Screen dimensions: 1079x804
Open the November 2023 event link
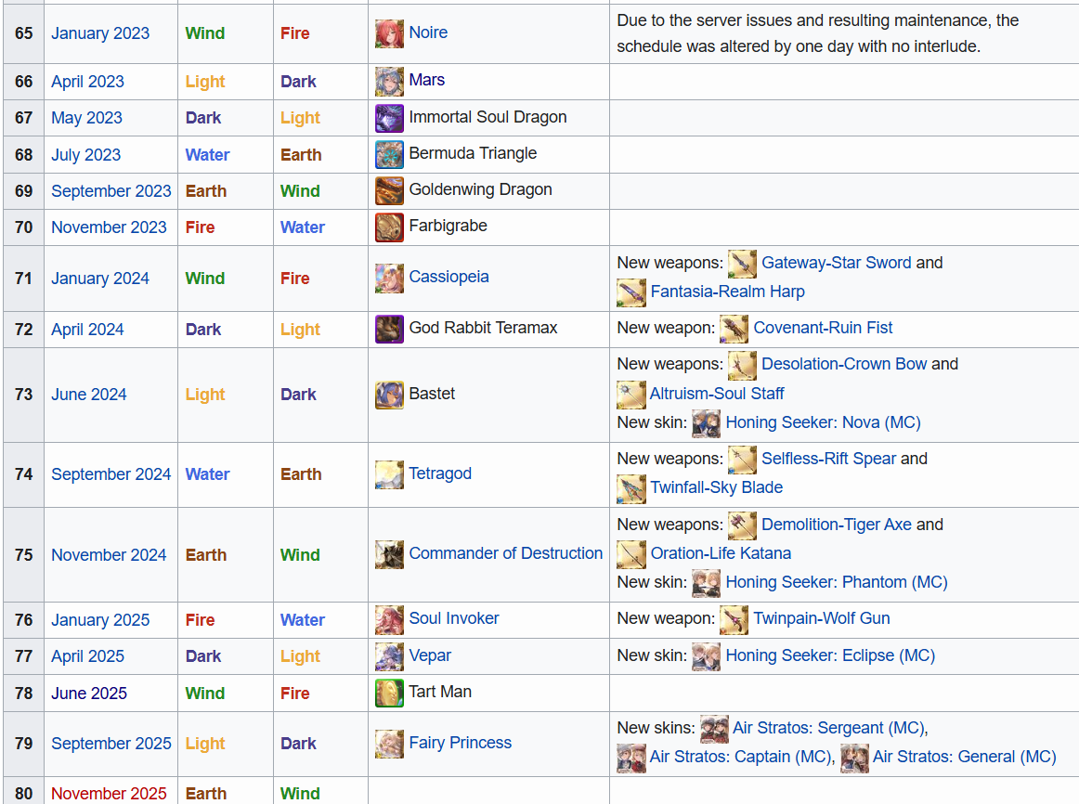coord(109,227)
